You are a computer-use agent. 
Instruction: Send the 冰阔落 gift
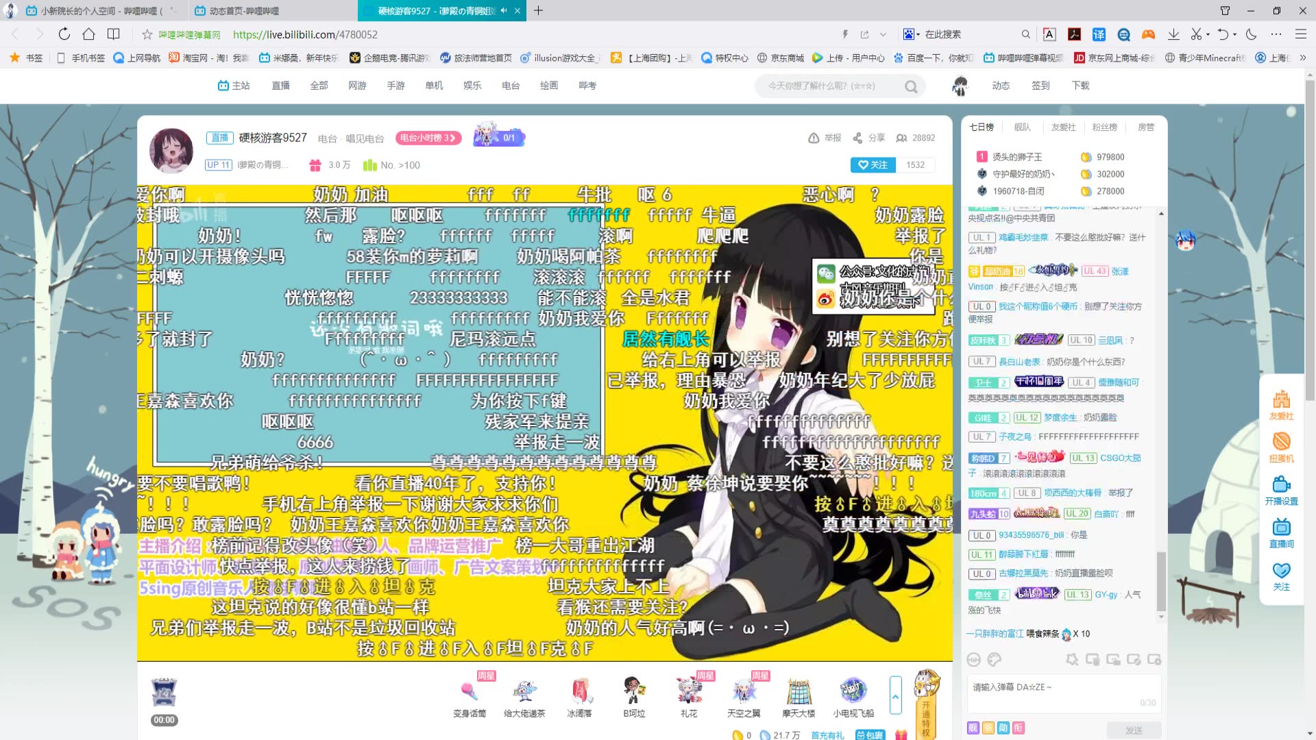(579, 696)
